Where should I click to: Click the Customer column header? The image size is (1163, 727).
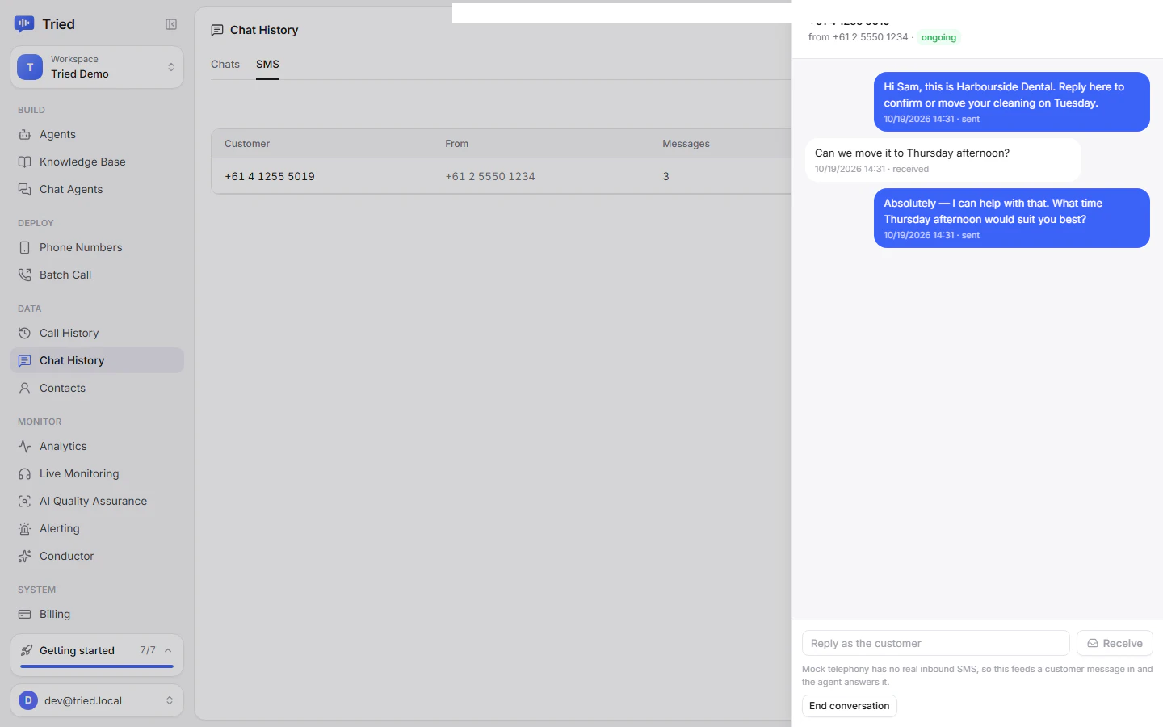[x=247, y=144]
